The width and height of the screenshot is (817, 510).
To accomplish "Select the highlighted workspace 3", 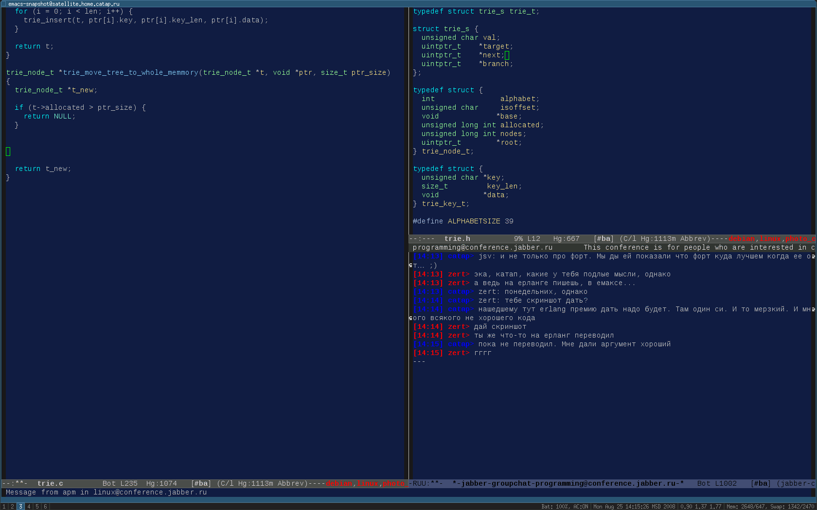I will 20,506.
